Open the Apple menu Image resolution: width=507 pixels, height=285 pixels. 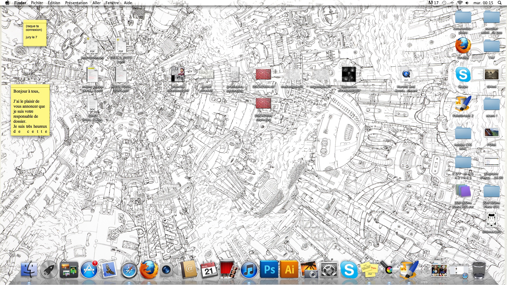[x=7, y=3]
